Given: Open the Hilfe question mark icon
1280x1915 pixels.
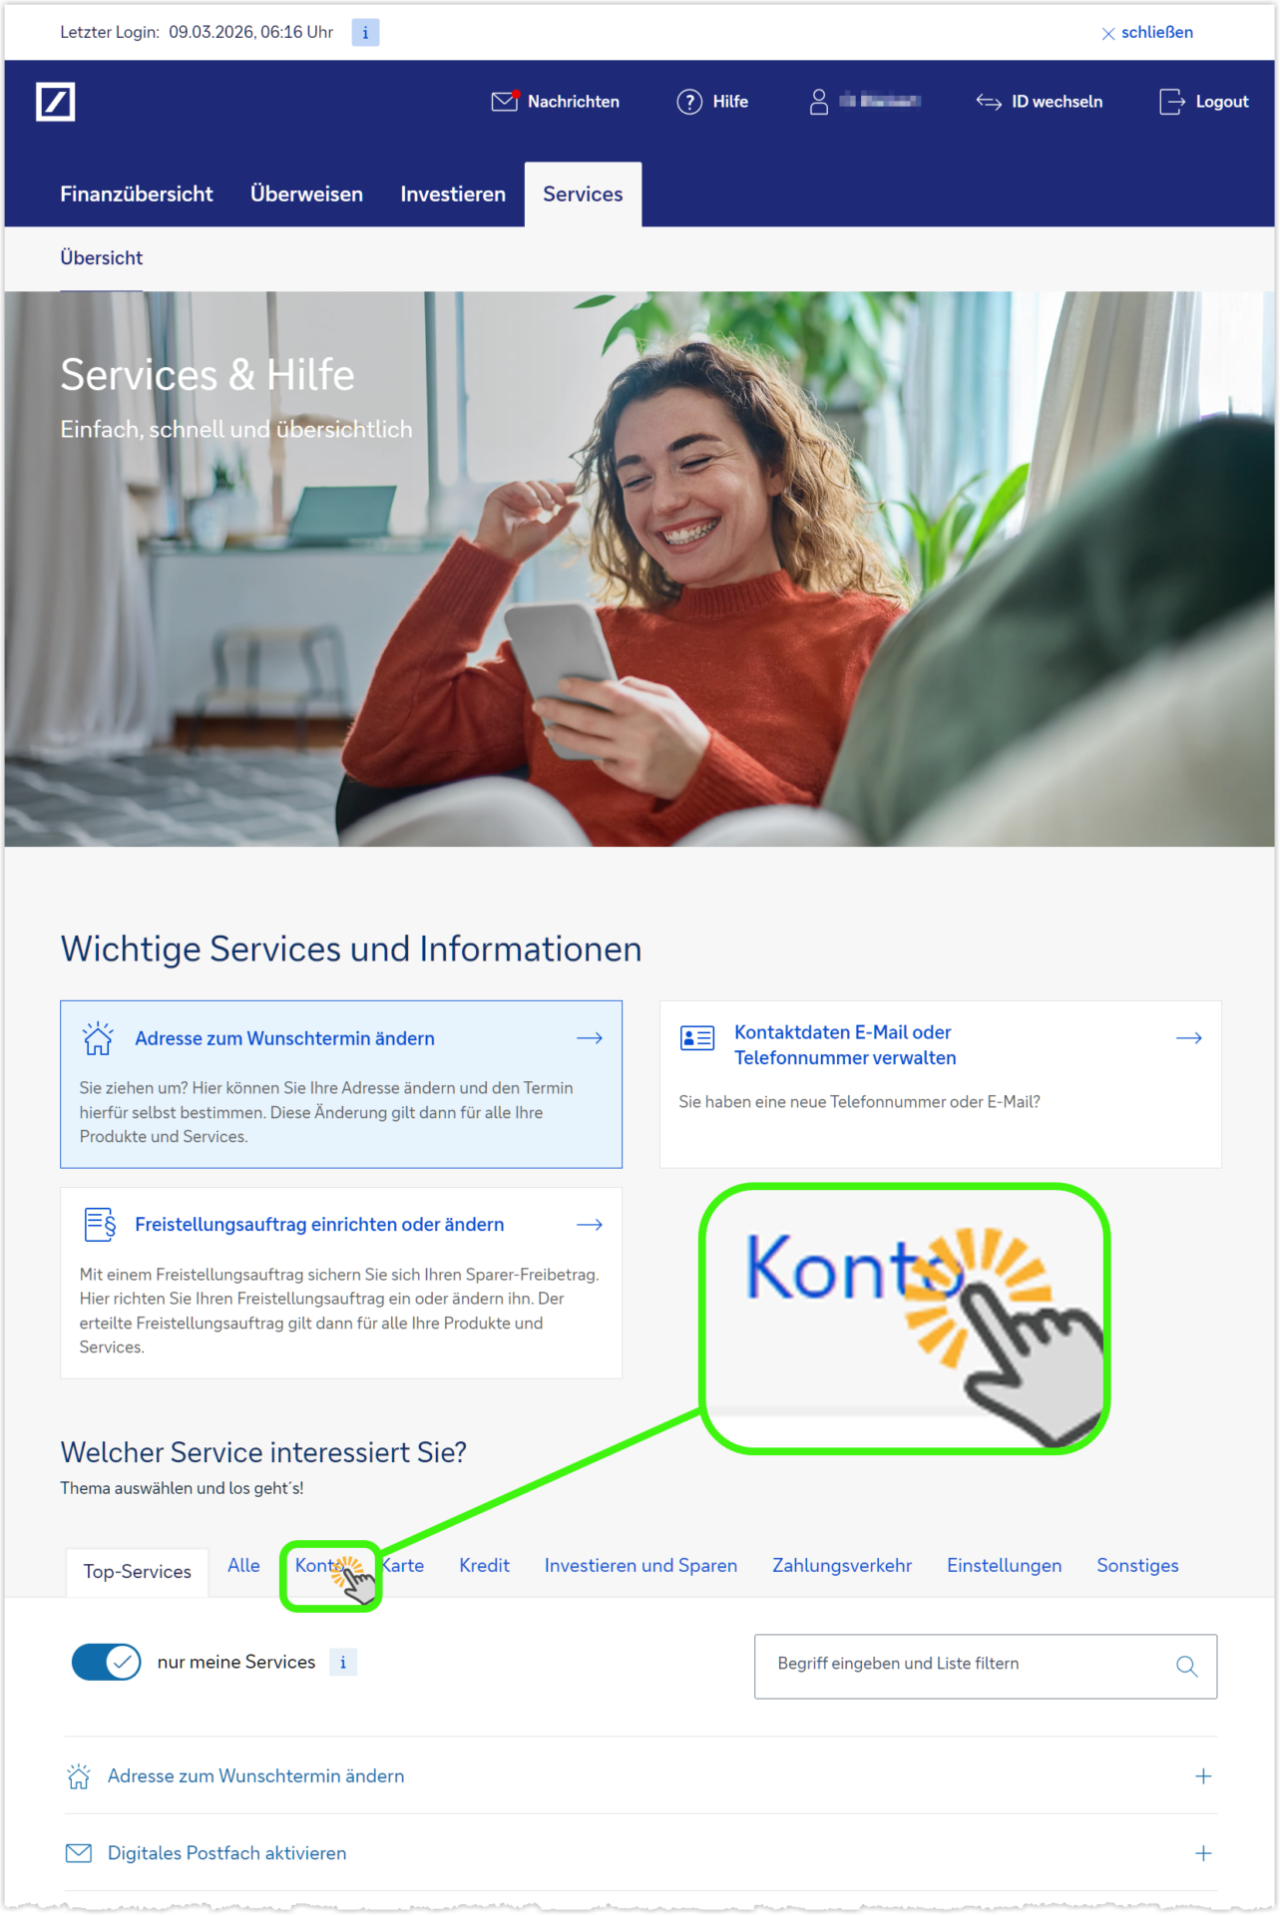Looking at the screenshot, I should (x=689, y=102).
